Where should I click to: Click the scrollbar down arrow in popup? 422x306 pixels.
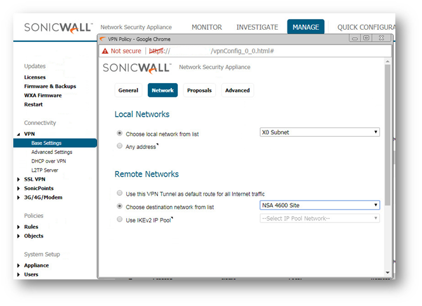pyautogui.click(x=388, y=272)
